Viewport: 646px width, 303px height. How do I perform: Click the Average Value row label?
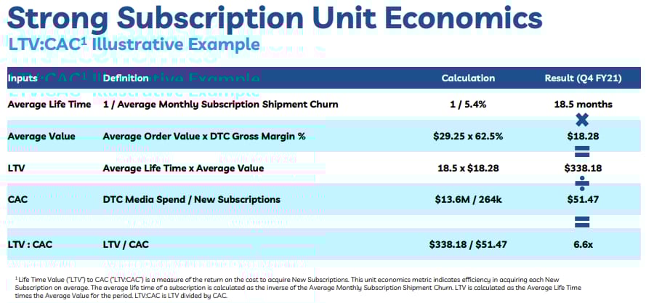pos(41,136)
